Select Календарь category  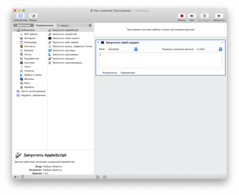(31, 42)
